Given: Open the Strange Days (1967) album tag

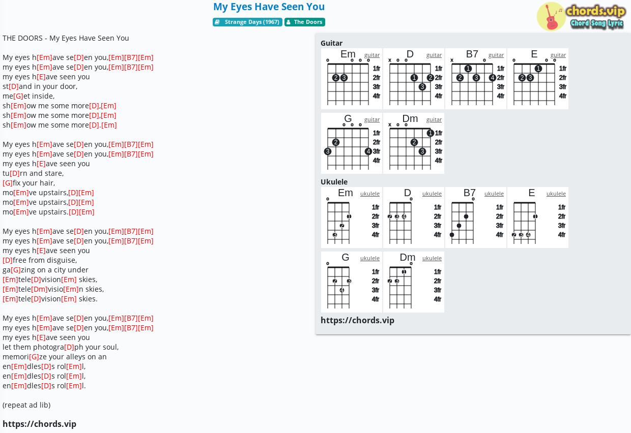Looking at the screenshot, I should [247, 22].
